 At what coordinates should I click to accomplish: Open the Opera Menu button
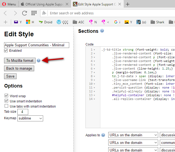pos(9,4)
